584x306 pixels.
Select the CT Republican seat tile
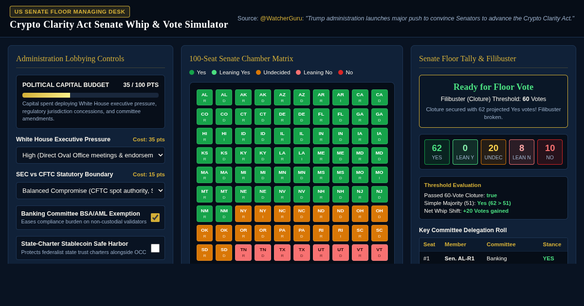(x=243, y=117)
